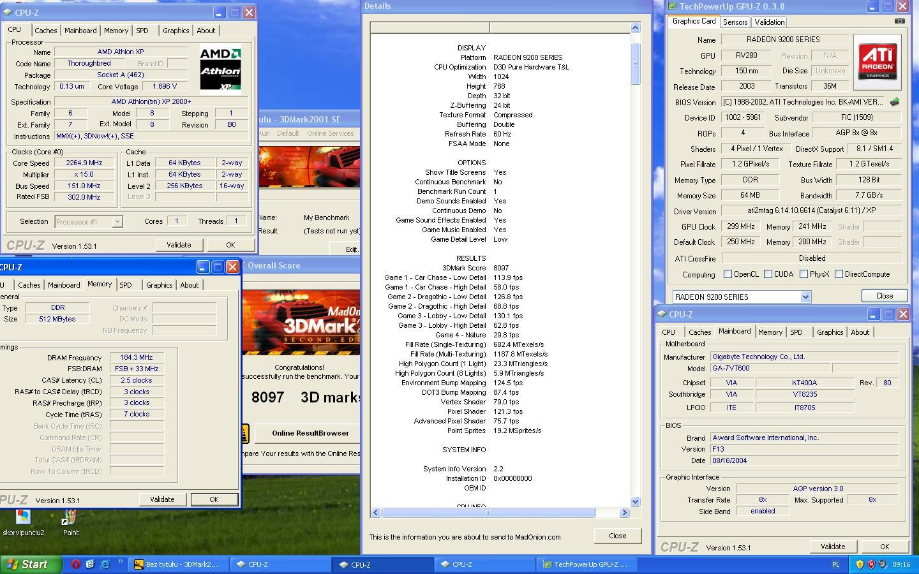The image size is (919, 574).
Task: Click the Details horizontal scroll right arrow
Action: (624, 512)
